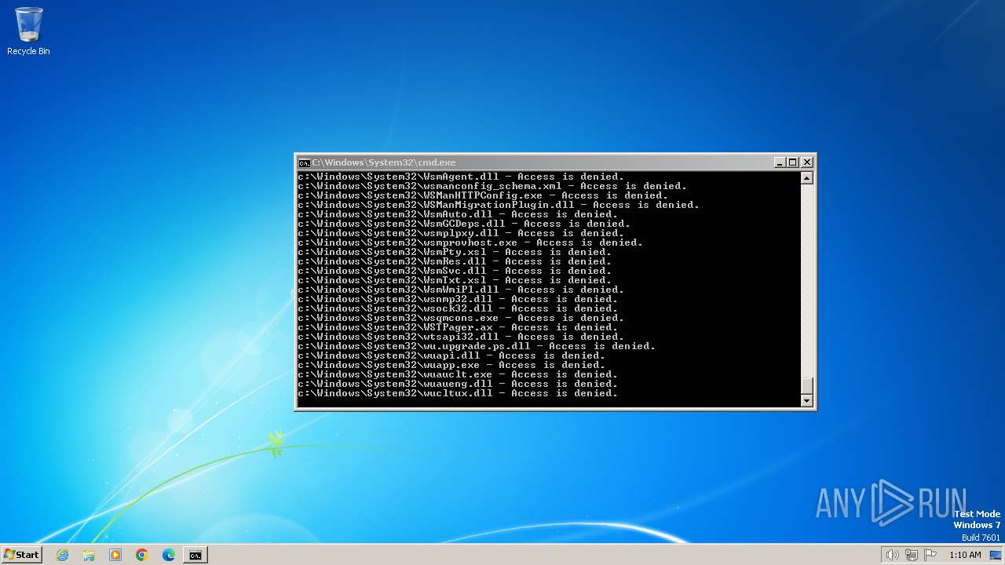
Task: Click the wuauclt.exe output line
Action: tap(458, 374)
